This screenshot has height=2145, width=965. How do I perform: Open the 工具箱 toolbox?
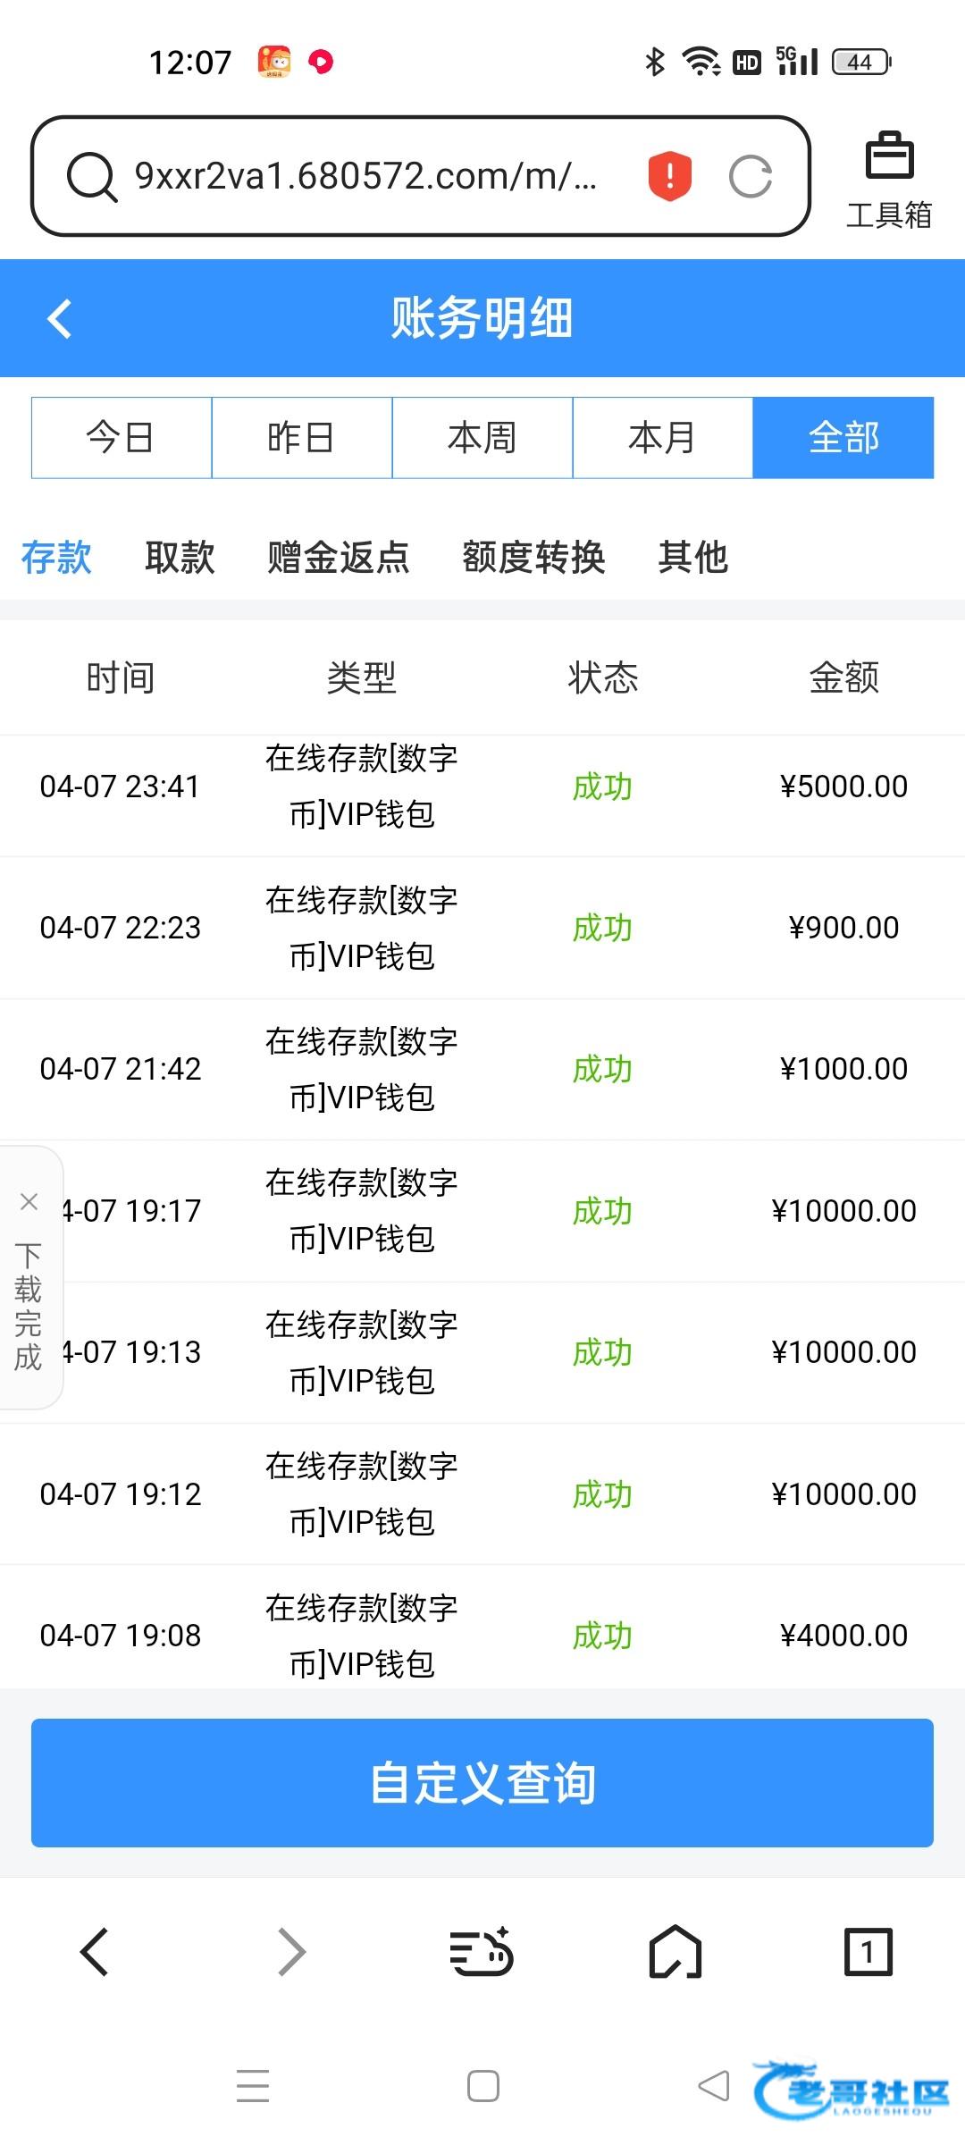click(888, 179)
